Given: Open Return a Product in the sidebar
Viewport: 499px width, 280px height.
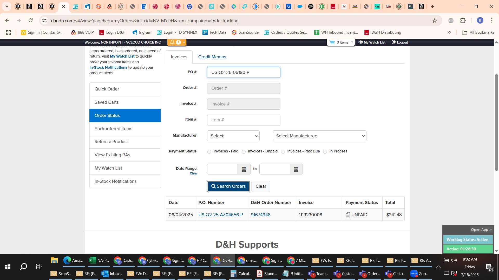Looking at the screenshot, I should pos(125,142).
